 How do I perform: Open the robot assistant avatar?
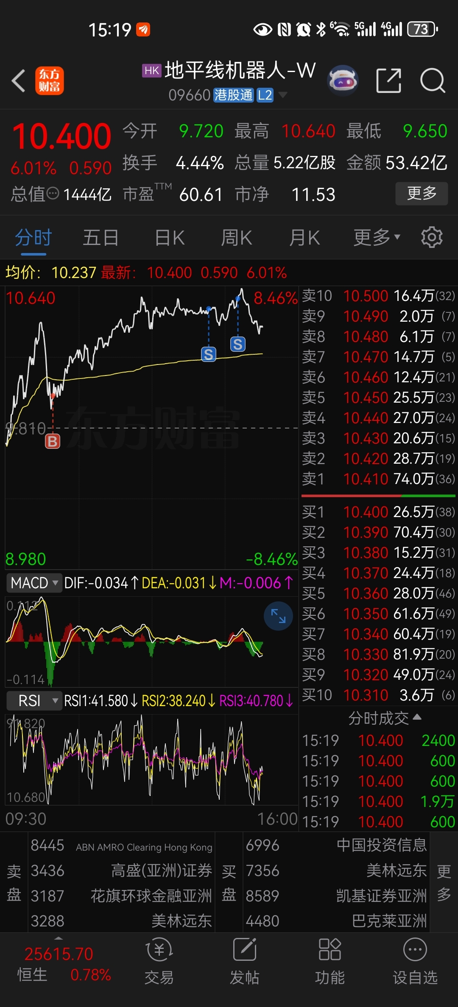(x=343, y=80)
